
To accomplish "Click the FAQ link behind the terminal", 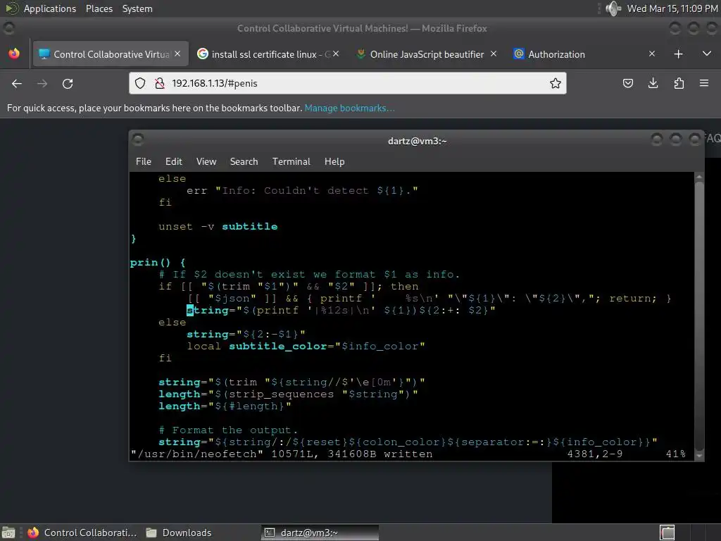I will point(712,139).
